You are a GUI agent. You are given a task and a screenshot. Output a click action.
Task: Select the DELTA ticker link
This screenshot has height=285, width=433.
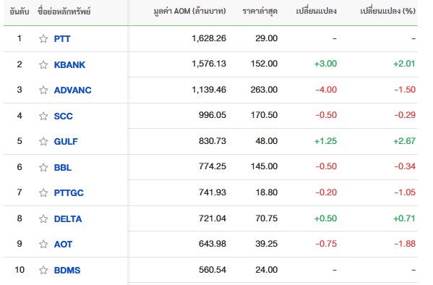click(x=68, y=219)
